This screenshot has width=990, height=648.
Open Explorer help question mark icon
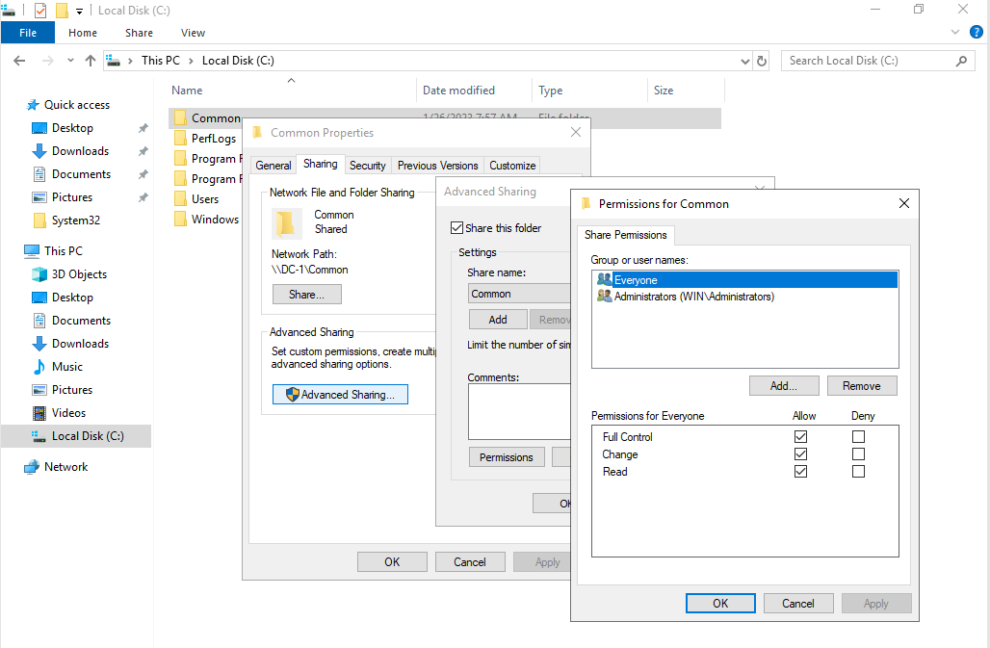(977, 32)
